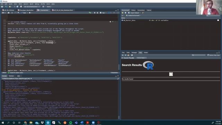
Task: Clear environment objects with broom icon
Action: [x=143, y=13]
